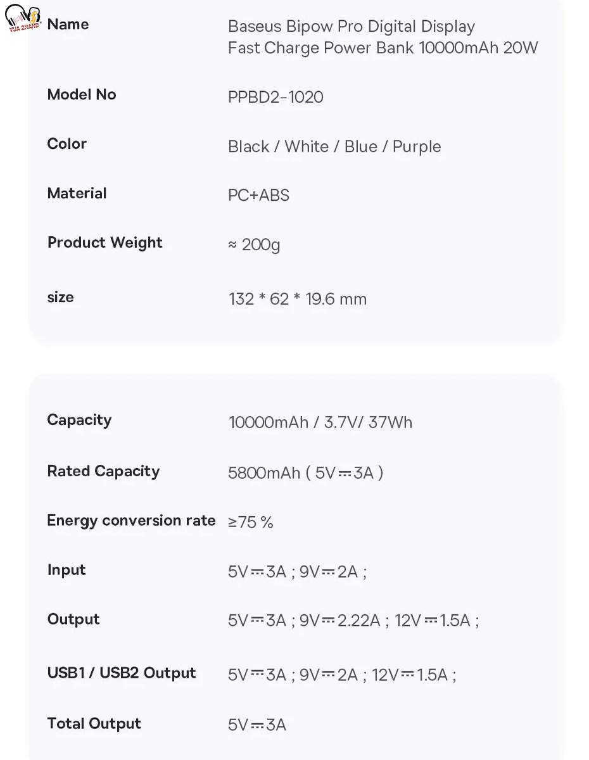Screen dimensions: 589x760
Task: Click the Name label
Action: [x=68, y=25]
